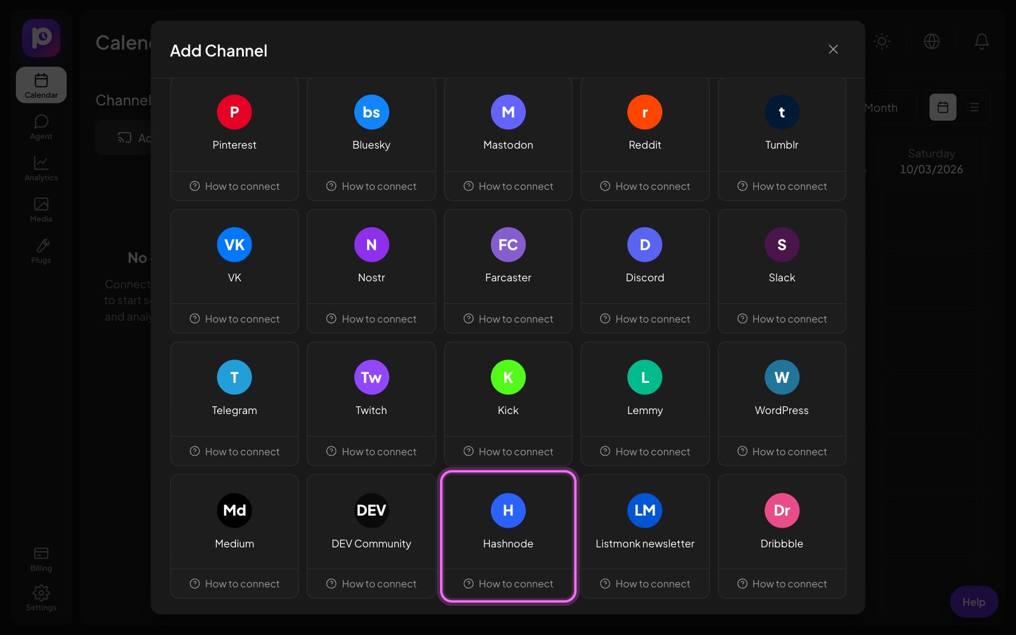
Task: Open VK How to connect link
Action: 234,319
